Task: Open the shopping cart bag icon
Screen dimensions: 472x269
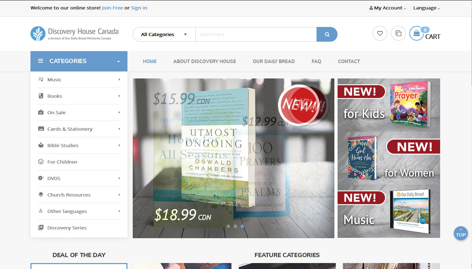Action: [x=417, y=33]
